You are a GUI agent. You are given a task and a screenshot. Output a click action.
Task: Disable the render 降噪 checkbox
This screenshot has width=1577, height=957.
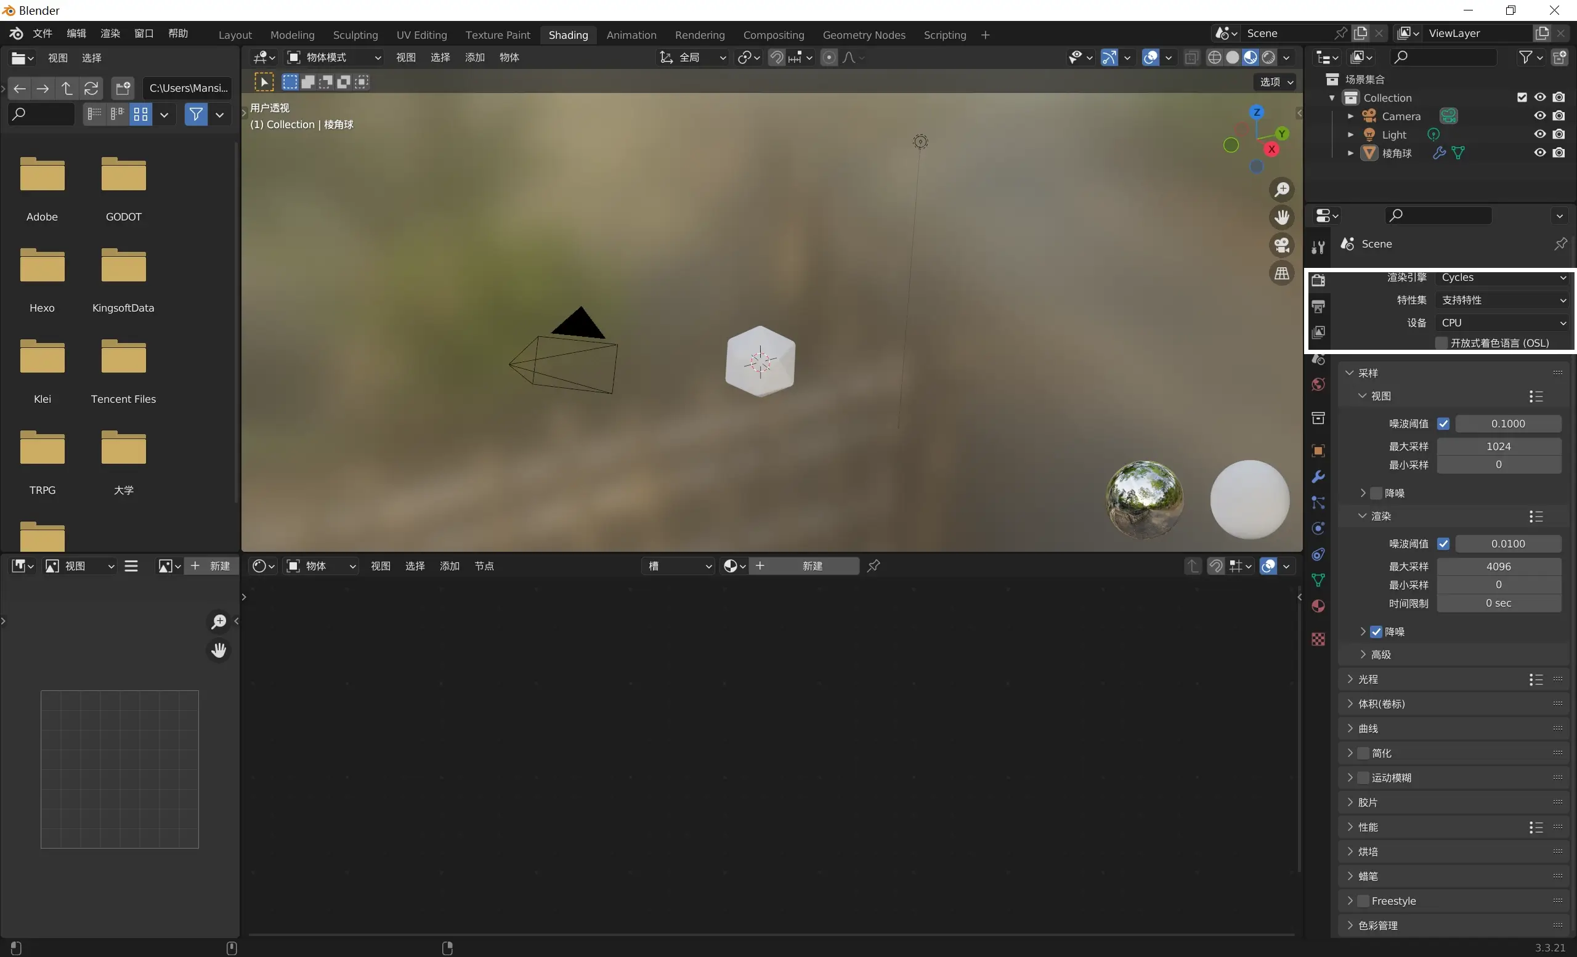1376,631
